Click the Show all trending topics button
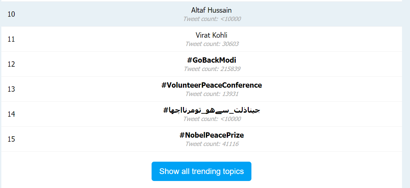 pyautogui.click(x=201, y=171)
